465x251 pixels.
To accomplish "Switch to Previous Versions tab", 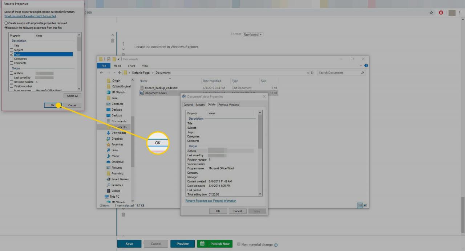I will 229,105.
